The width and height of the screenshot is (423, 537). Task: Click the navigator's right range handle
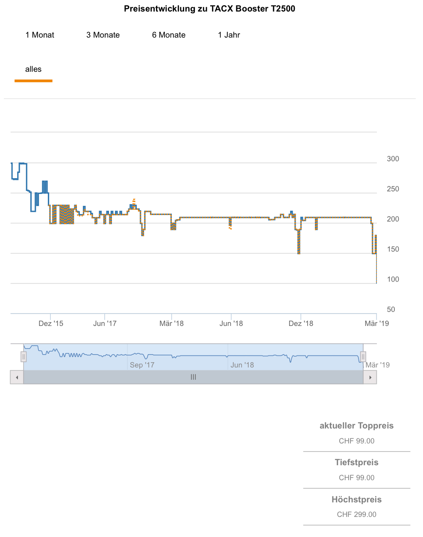coord(363,356)
